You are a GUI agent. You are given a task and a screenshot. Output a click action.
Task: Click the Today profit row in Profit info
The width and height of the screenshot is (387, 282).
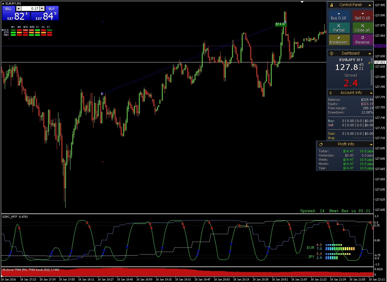tap(346, 151)
